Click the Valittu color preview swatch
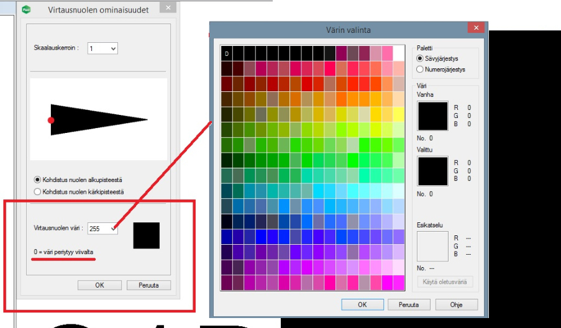This screenshot has width=561, height=328. (x=432, y=171)
